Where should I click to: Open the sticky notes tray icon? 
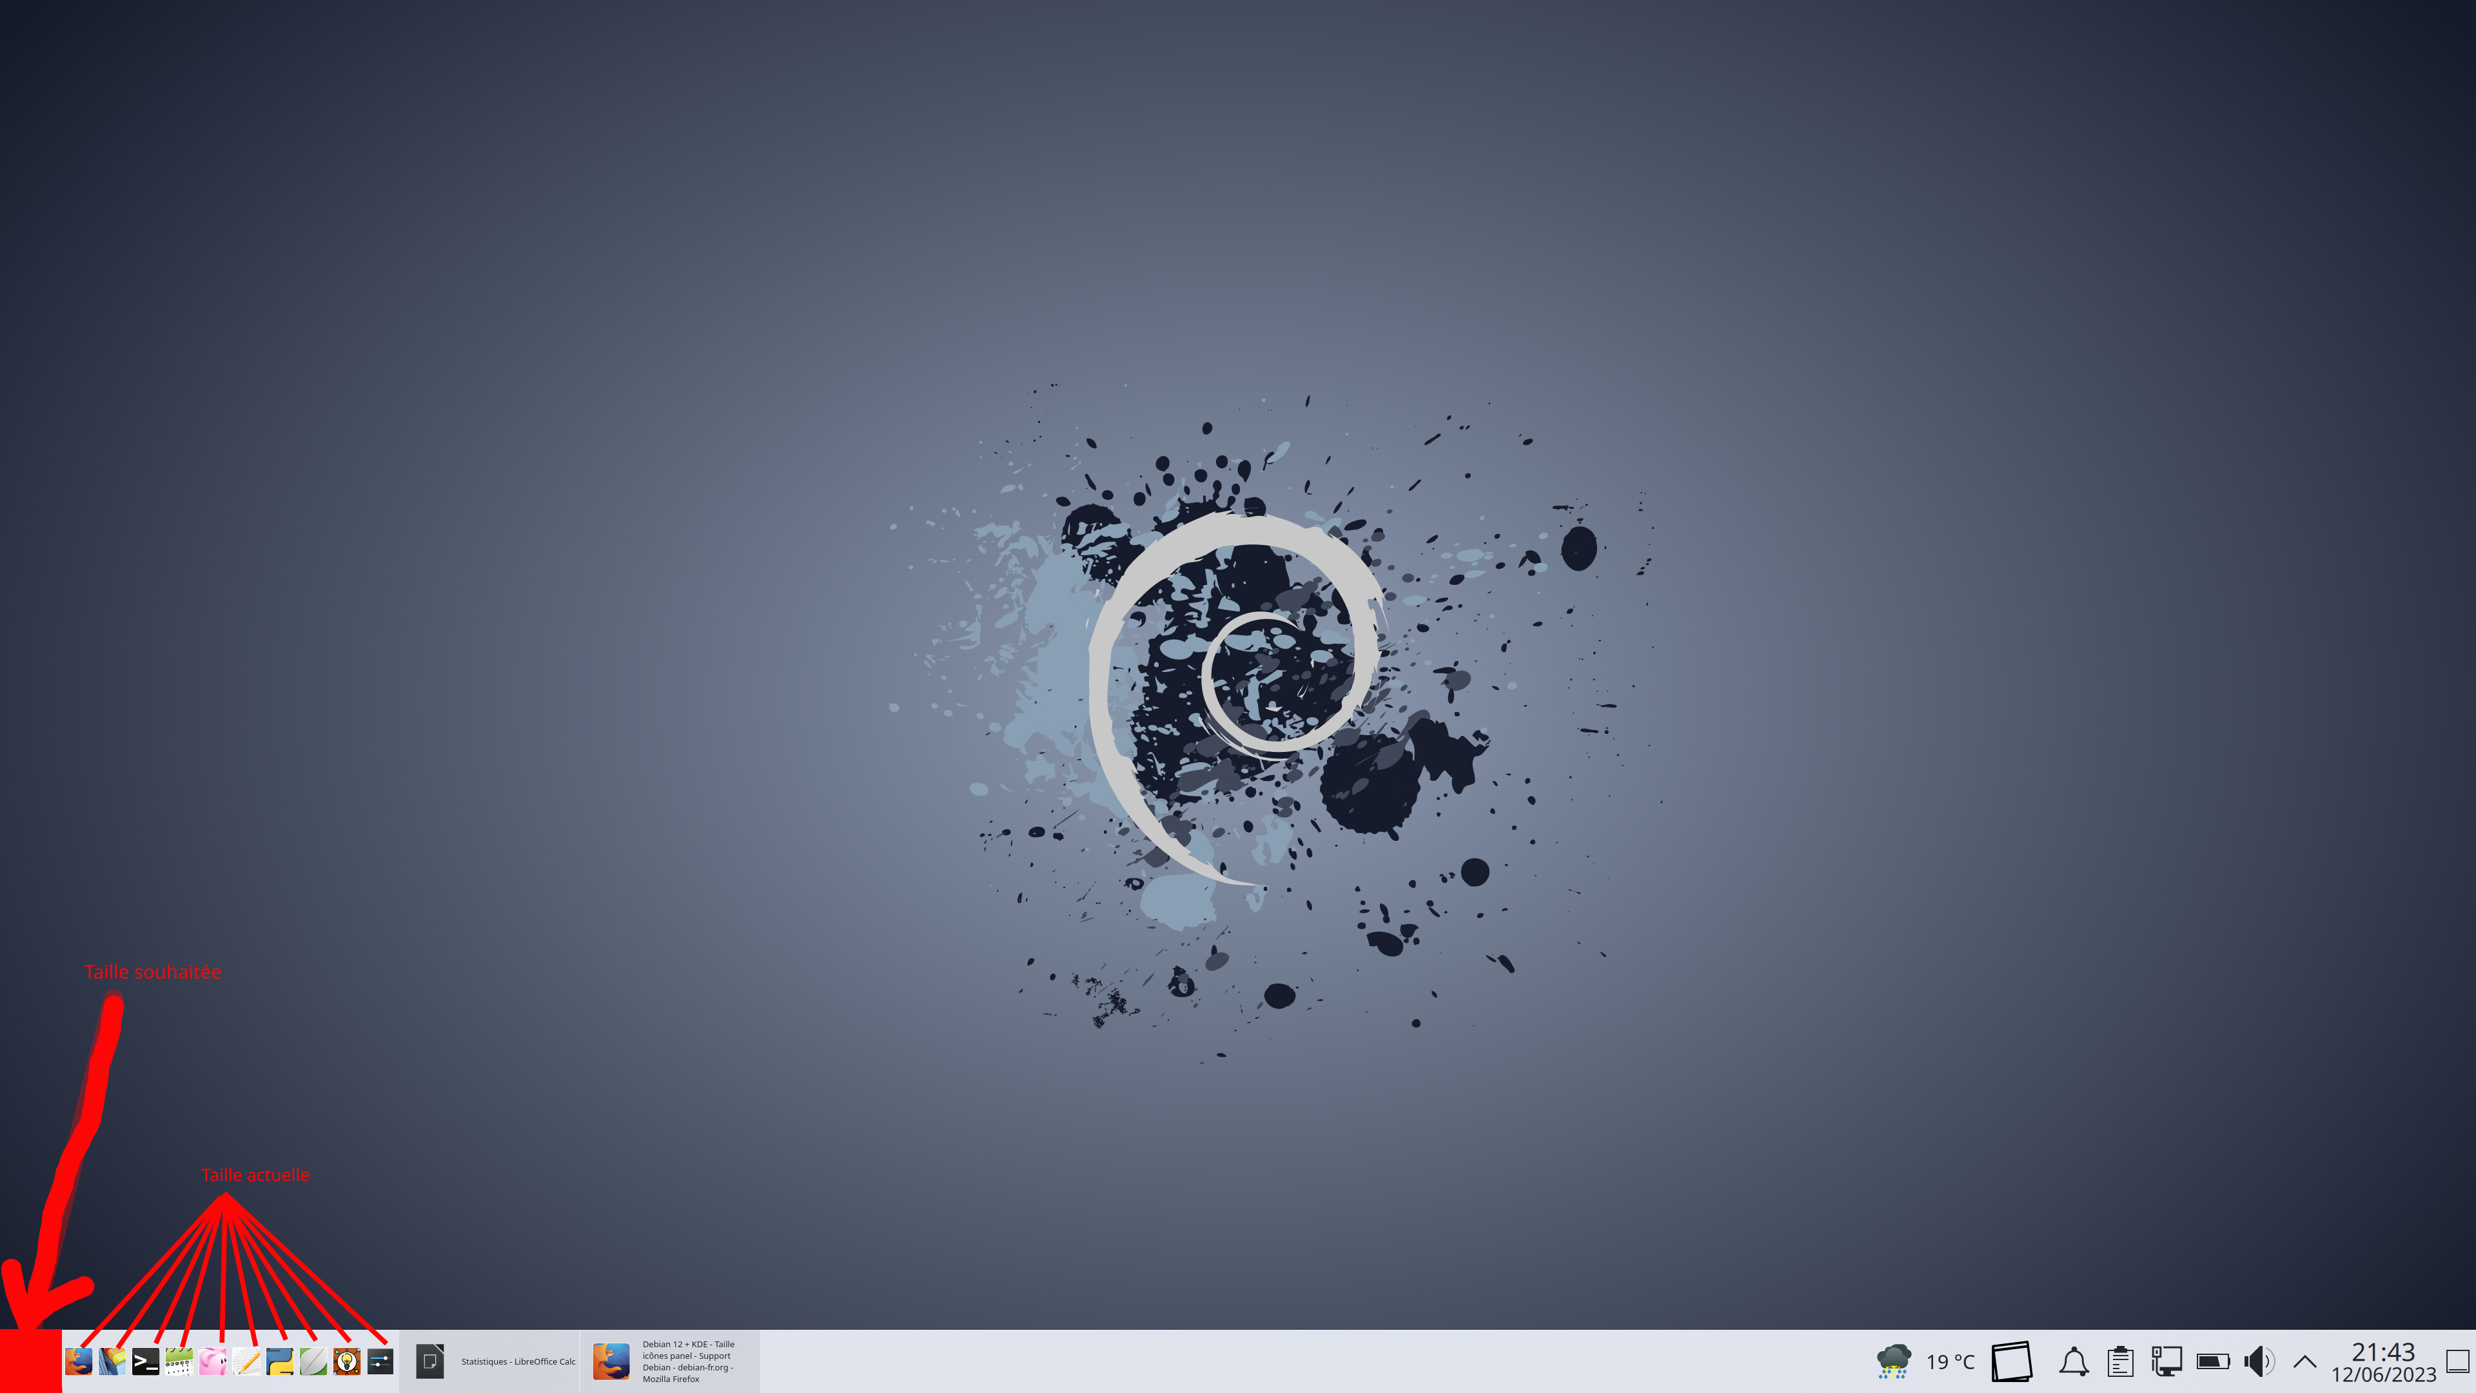click(2012, 1361)
